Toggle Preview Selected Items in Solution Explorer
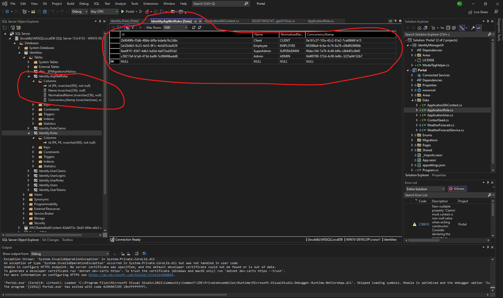This screenshot has height=298, width=503. pos(479,28)
